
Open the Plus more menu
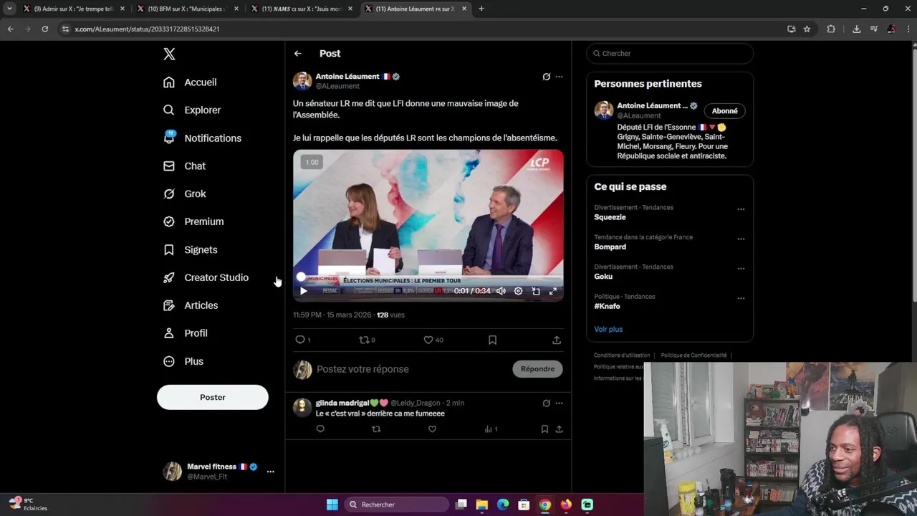click(183, 361)
